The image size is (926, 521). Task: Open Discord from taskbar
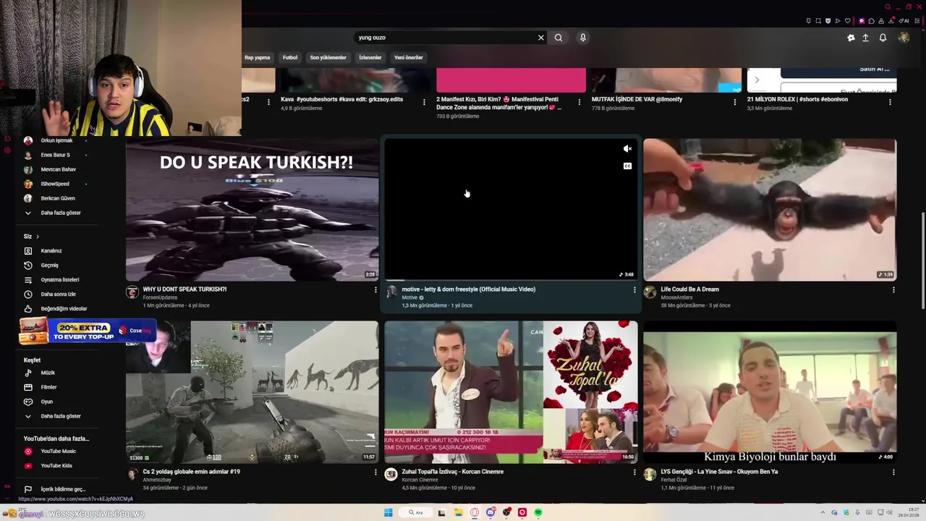490,512
